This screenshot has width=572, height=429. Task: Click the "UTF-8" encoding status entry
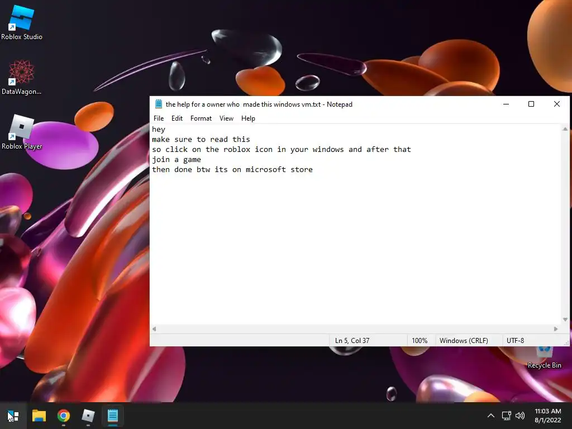pyautogui.click(x=515, y=340)
